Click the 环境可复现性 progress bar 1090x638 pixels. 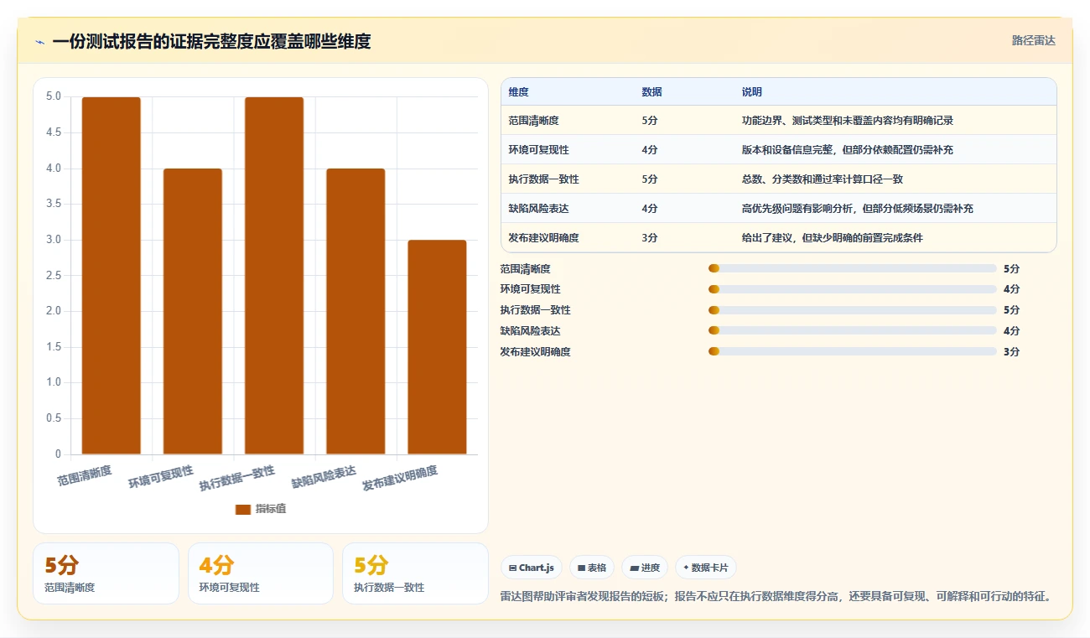coord(852,289)
